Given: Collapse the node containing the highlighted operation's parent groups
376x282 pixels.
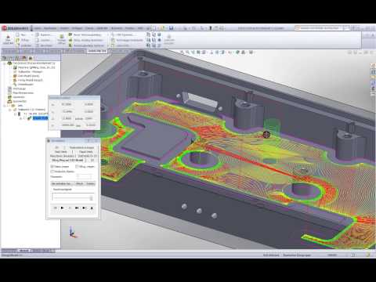Looking at the screenshot, I should [x=5, y=106].
